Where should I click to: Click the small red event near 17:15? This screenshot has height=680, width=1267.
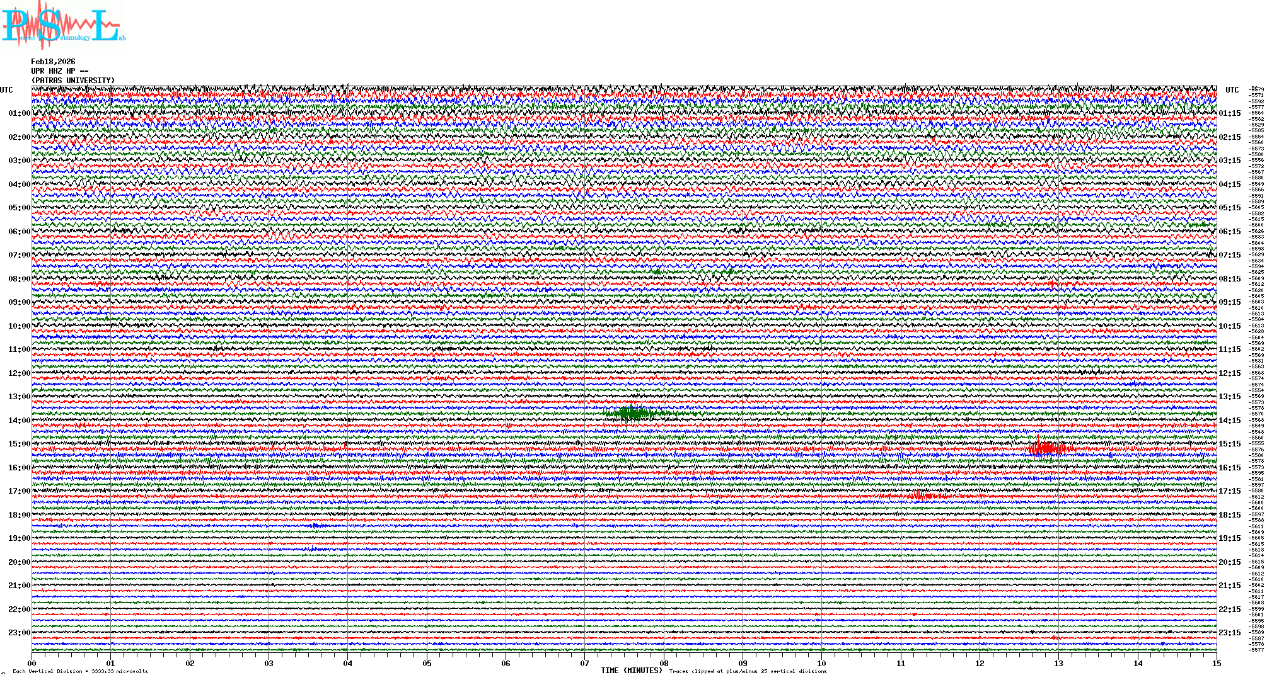[x=920, y=496]
